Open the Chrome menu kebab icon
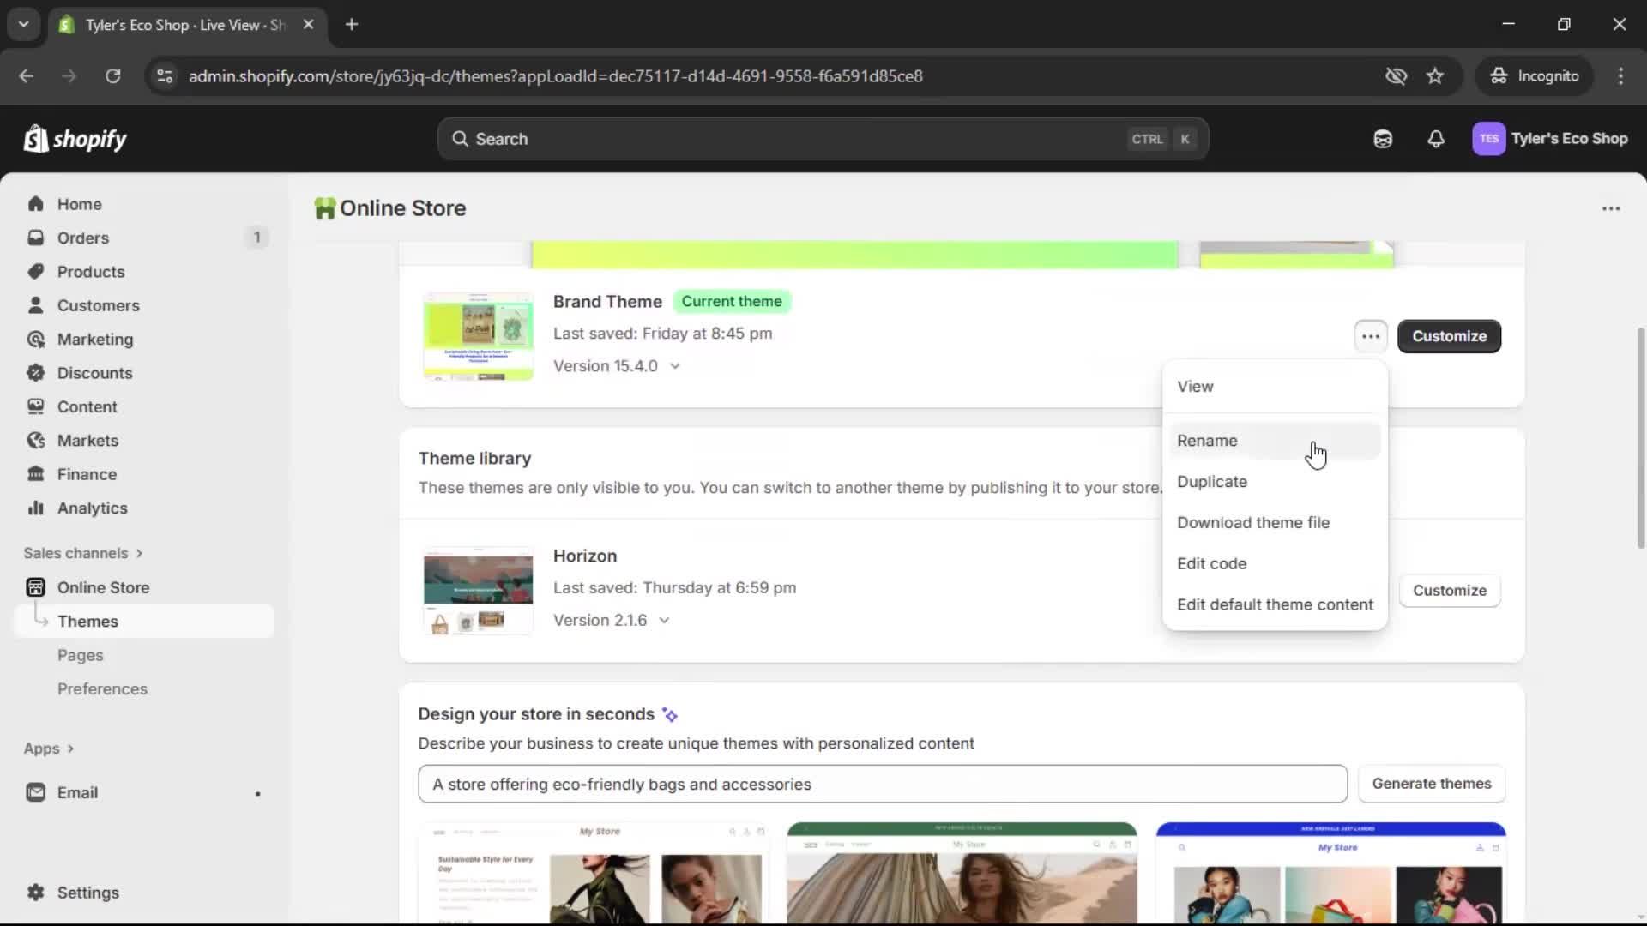Image resolution: width=1647 pixels, height=926 pixels. tap(1620, 75)
